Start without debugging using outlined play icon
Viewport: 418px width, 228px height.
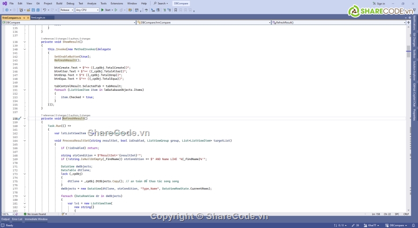point(116,10)
